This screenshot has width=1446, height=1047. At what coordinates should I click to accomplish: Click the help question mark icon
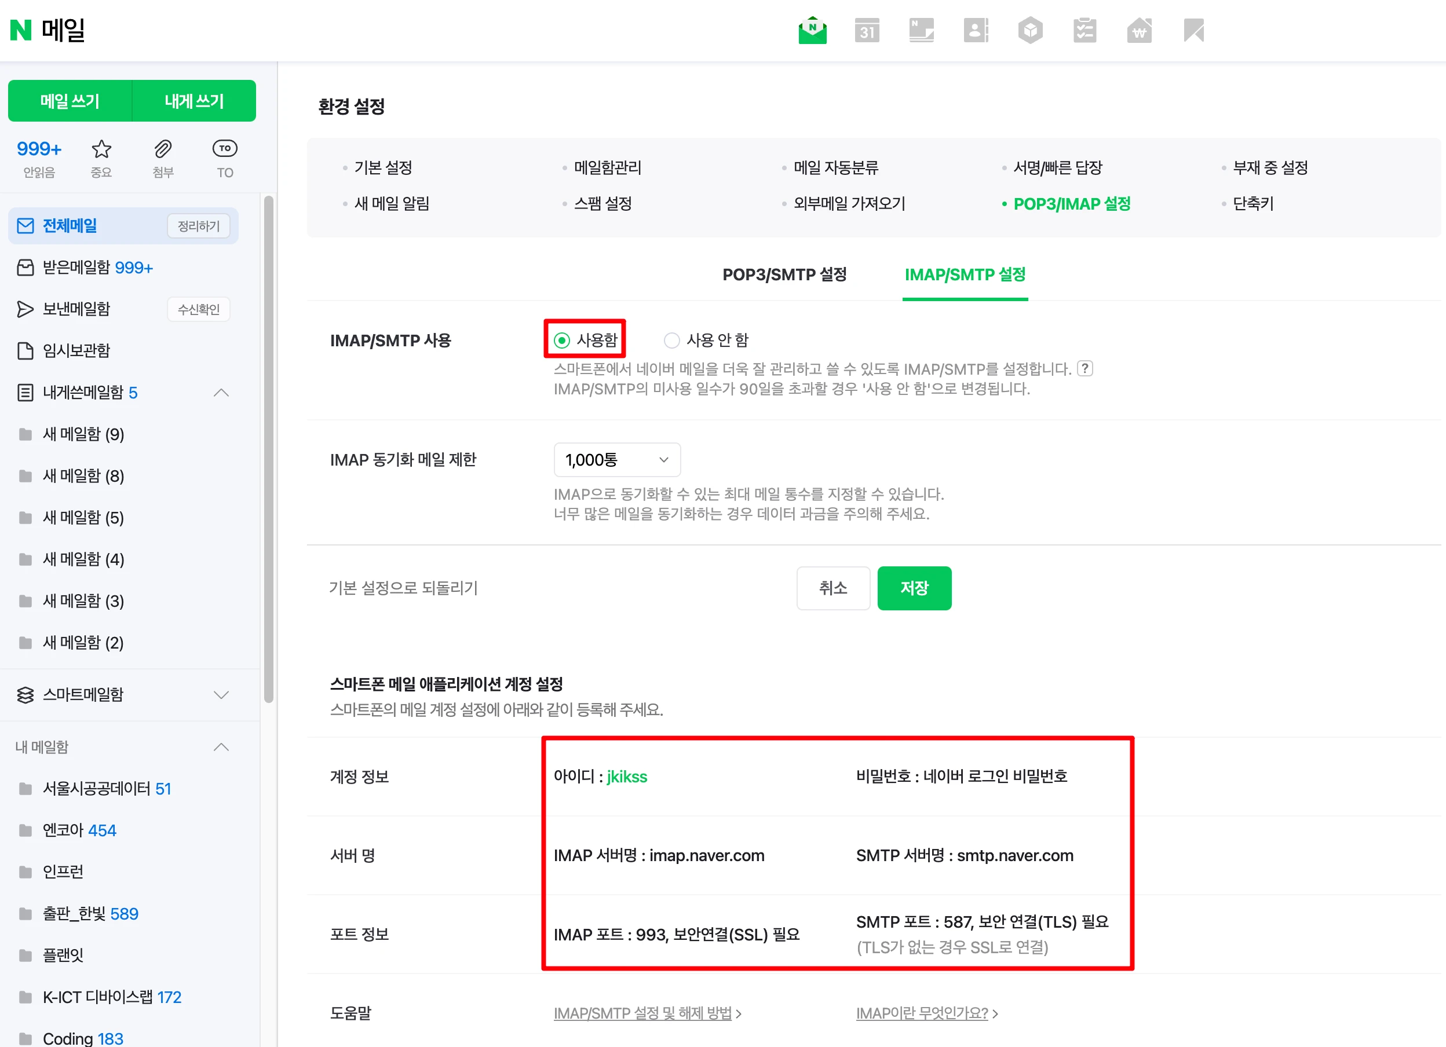pyautogui.click(x=1085, y=368)
